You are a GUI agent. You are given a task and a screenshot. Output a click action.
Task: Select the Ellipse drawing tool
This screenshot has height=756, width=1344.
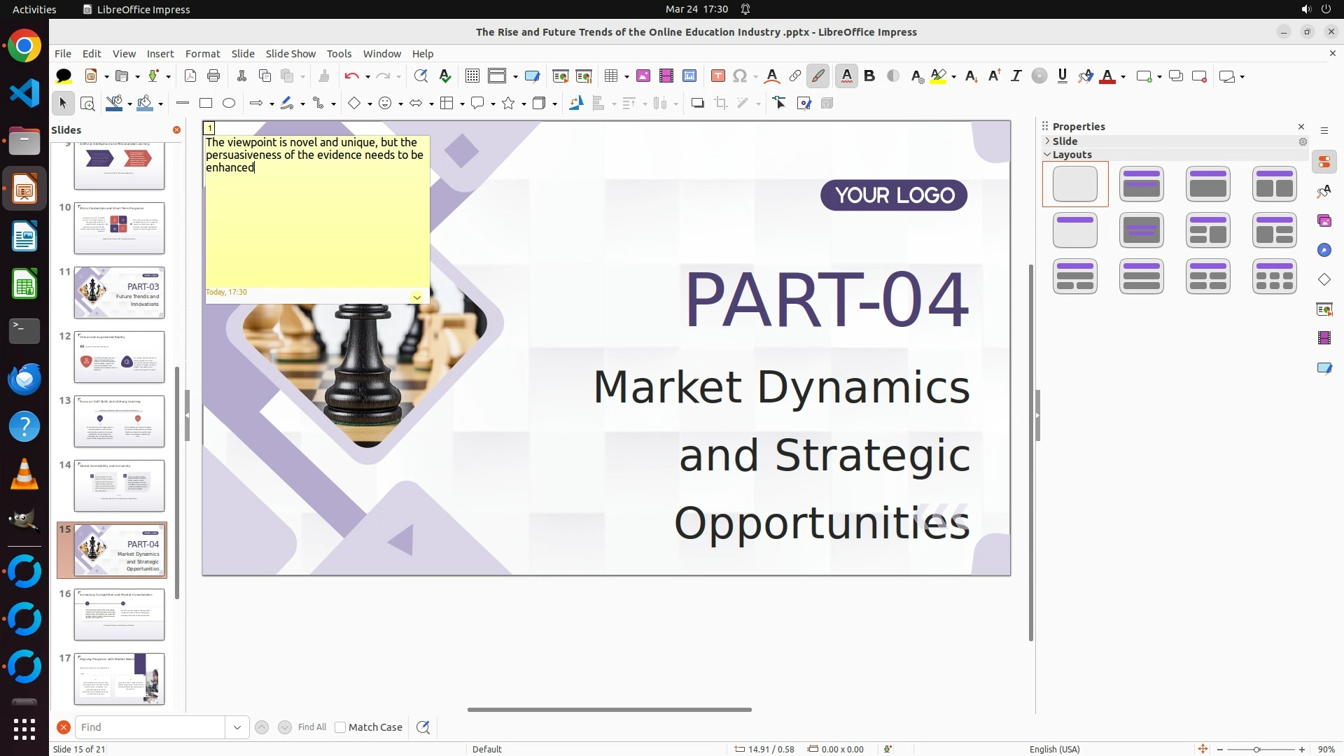pyautogui.click(x=229, y=104)
